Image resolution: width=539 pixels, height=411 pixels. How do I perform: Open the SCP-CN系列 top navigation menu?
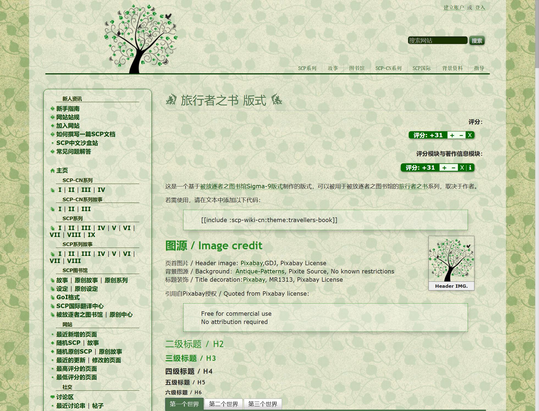pos(388,68)
